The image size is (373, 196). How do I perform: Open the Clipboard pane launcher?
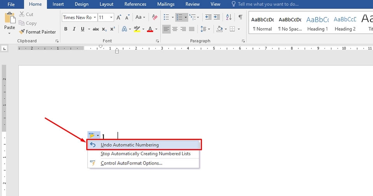coord(57,41)
